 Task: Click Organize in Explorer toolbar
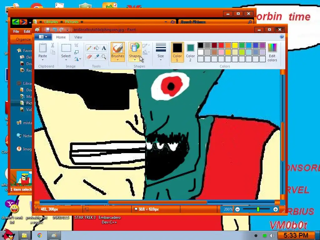(23, 39)
